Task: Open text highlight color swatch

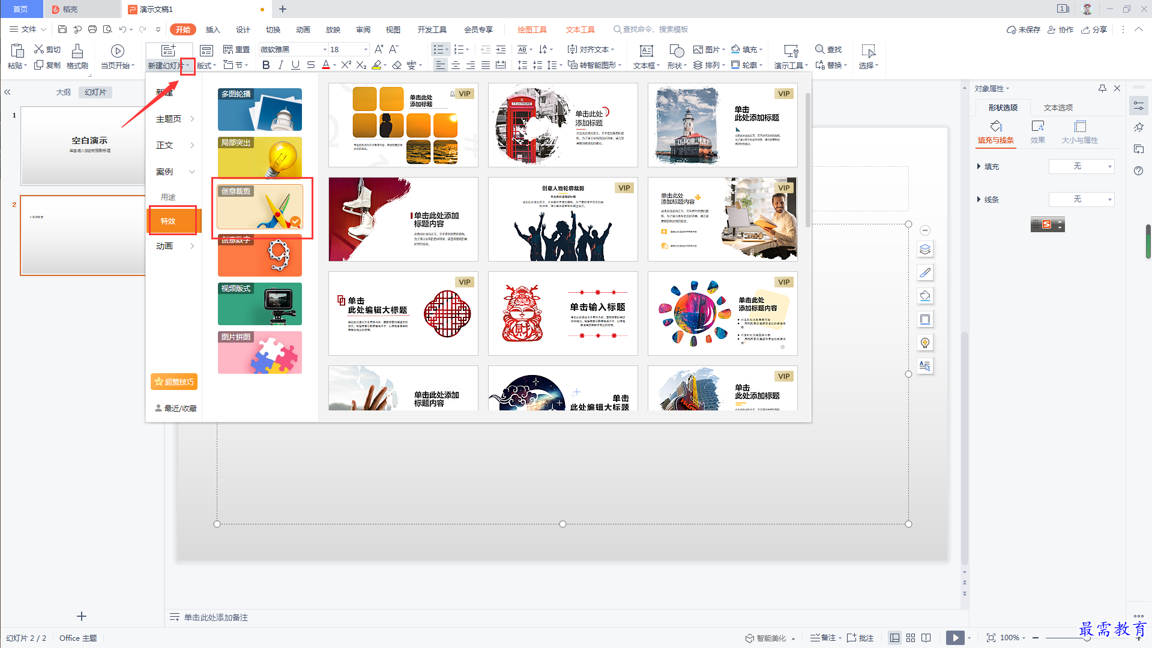Action: pos(376,65)
